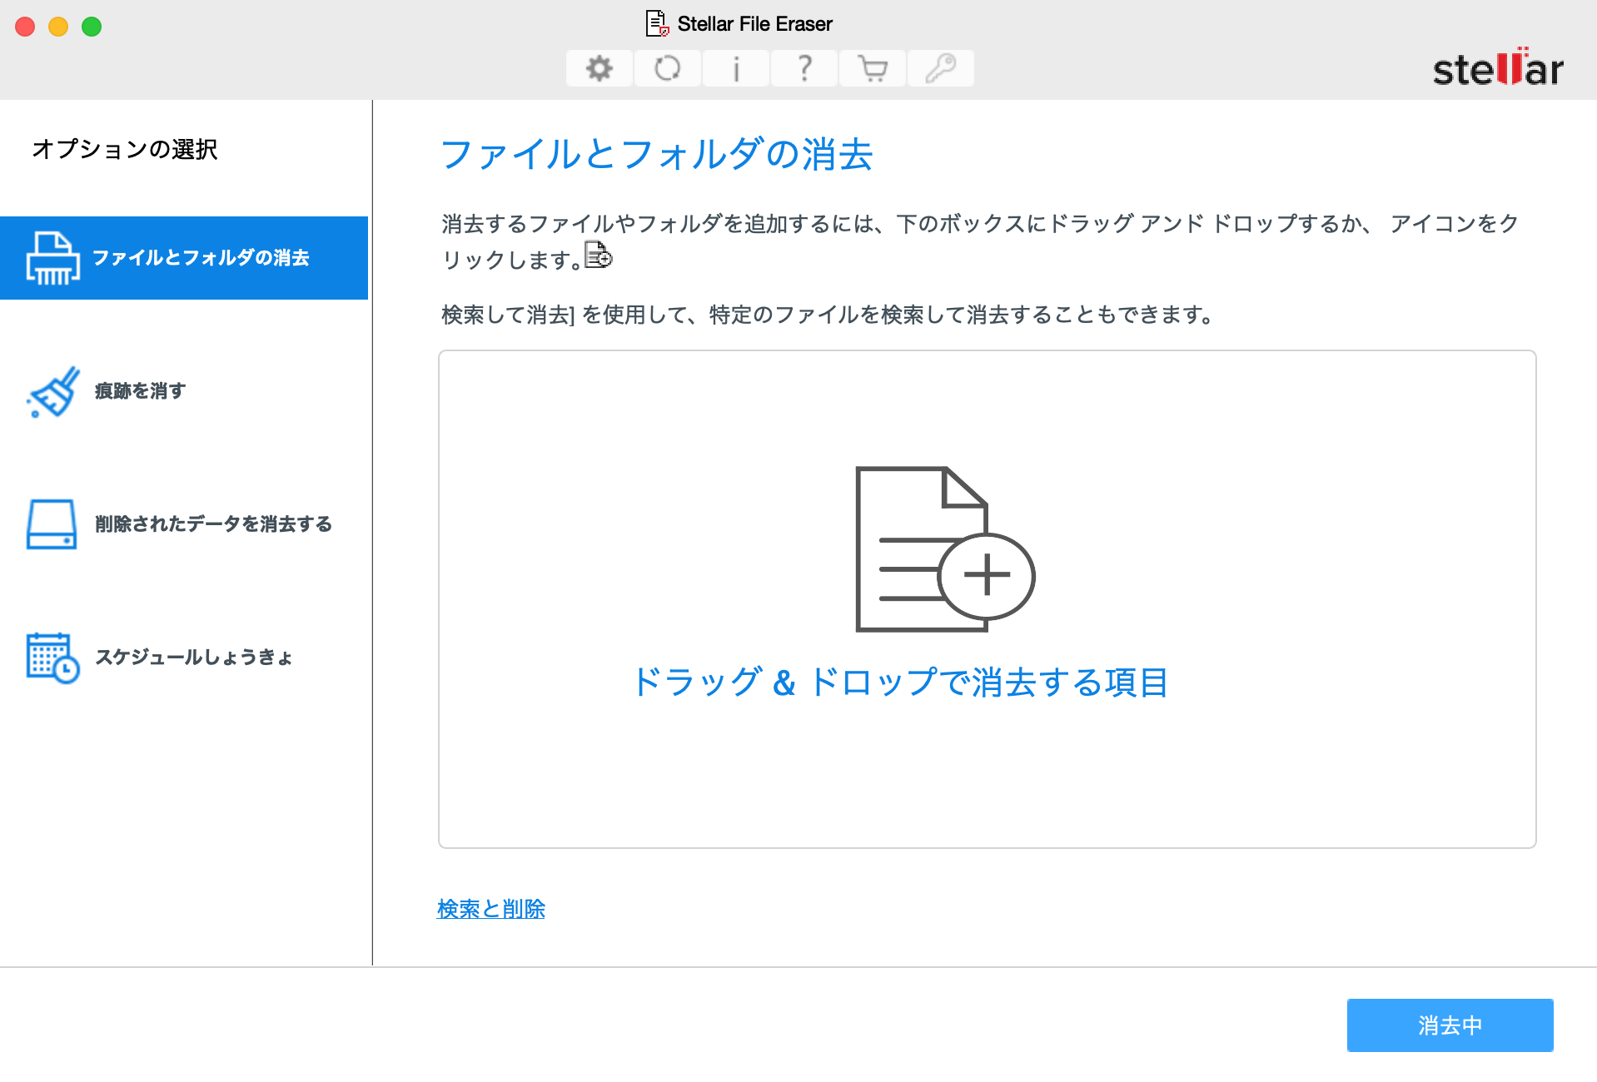Click ドラッグ & ドロップで消去する項目 text
The image size is (1597, 1082).
900,682
